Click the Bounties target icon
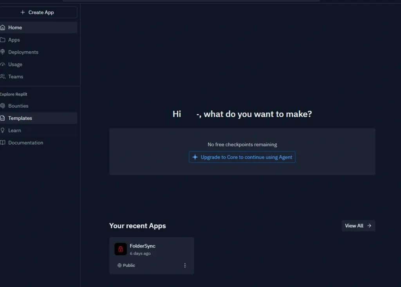Screen dimensions: 401x287 point(3,106)
